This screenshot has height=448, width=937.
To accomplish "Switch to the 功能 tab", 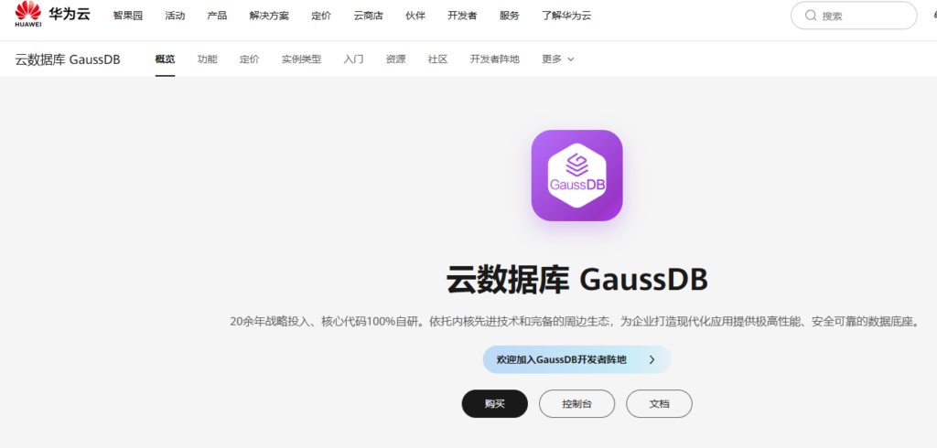I will pos(208,59).
